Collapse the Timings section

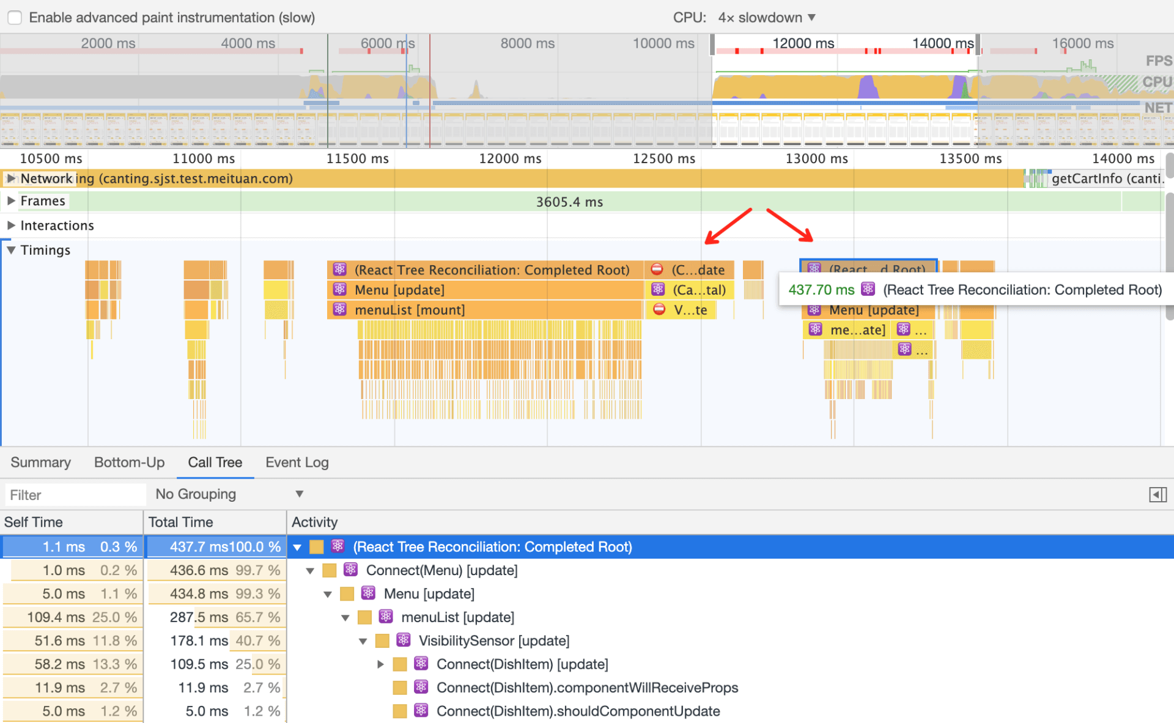pyautogui.click(x=11, y=250)
